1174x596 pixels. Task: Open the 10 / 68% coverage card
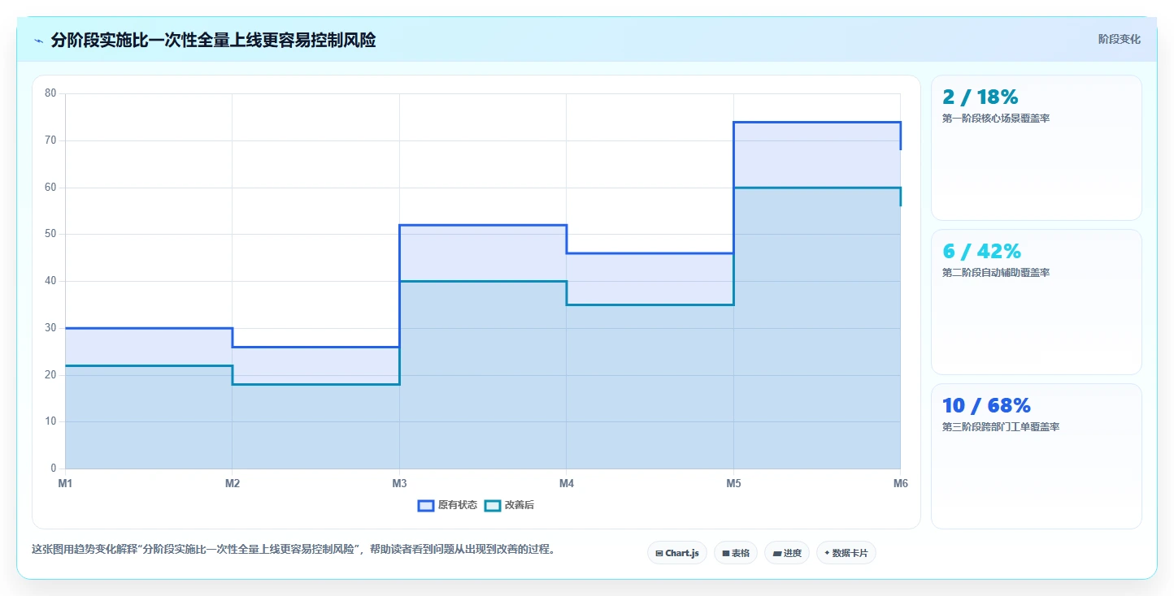pyautogui.click(x=1036, y=456)
